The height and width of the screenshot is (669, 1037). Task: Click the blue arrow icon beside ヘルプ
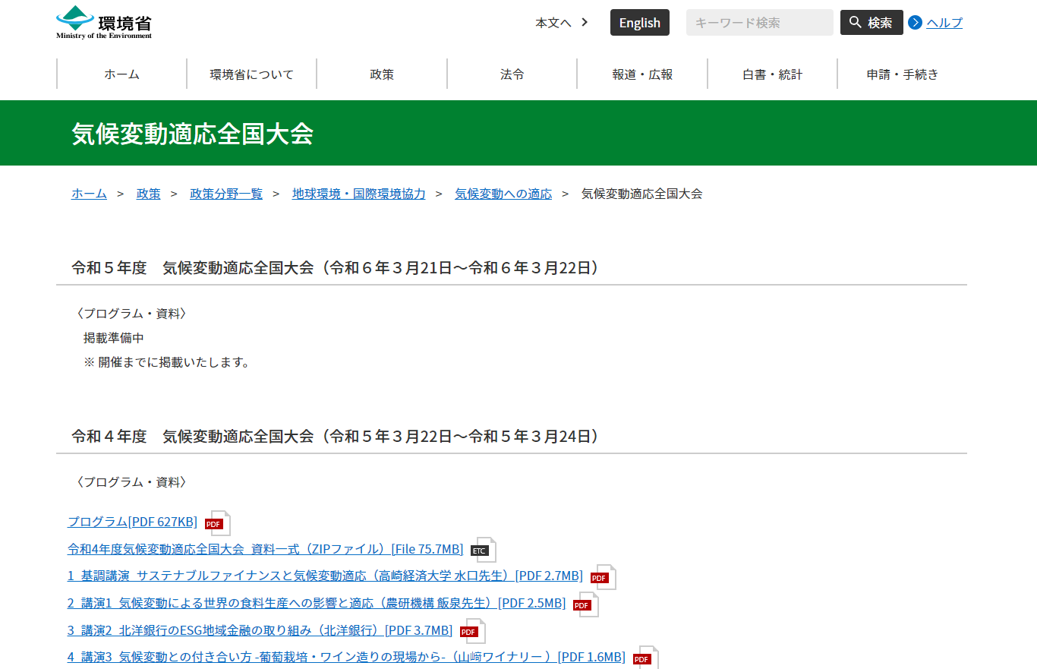(x=915, y=23)
